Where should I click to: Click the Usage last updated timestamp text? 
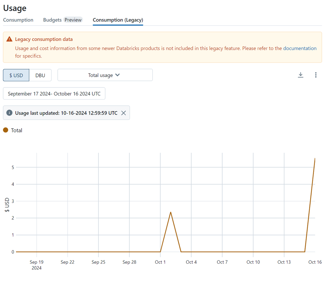click(x=66, y=113)
